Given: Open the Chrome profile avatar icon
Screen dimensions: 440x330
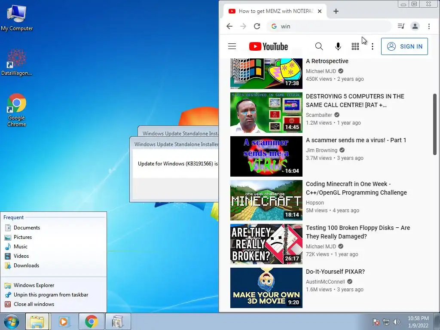Looking at the screenshot, I should (x=415, y=26).
